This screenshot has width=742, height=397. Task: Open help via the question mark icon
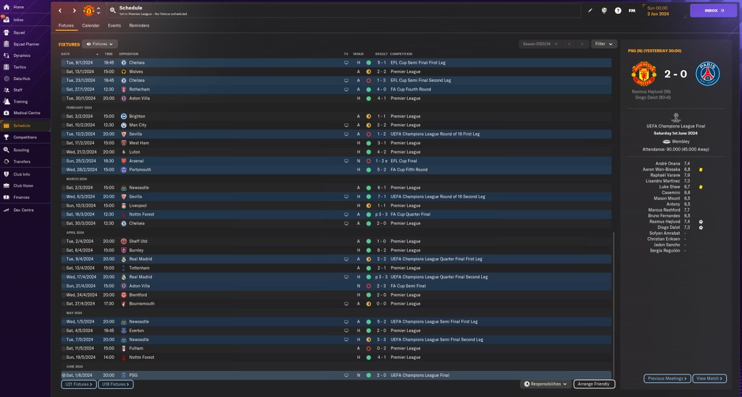[x=618, y=10]
